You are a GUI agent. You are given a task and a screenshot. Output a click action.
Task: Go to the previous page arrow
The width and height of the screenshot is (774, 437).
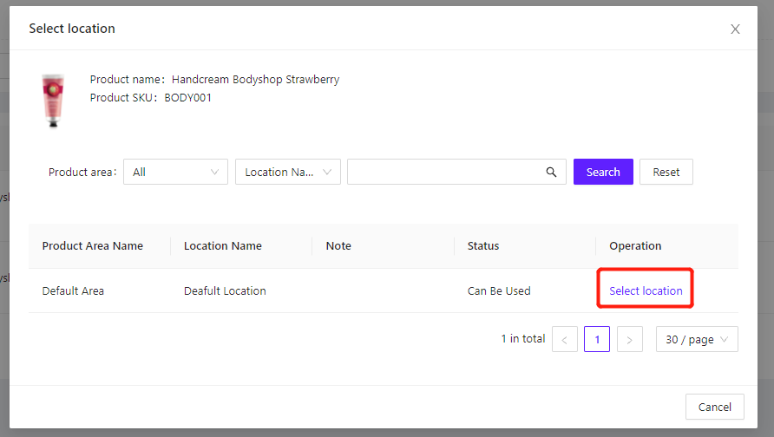pos(564,340)
